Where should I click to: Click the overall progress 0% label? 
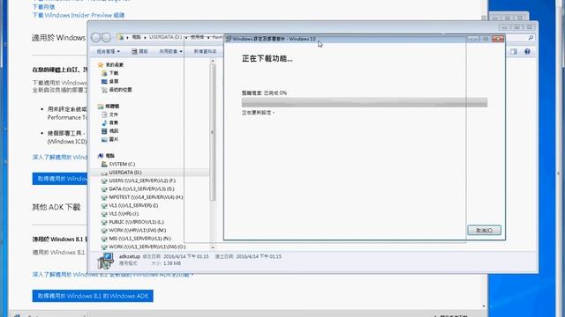click(264, 92)
